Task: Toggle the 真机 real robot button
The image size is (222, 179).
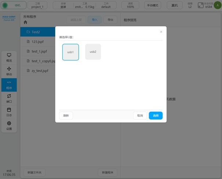Action: click(x=175, y=5)
